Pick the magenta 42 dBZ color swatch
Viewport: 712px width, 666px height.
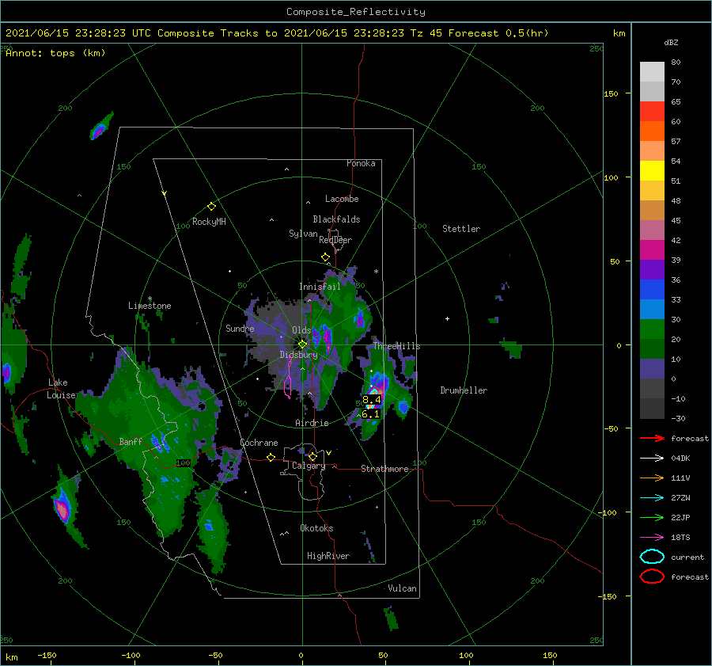click(652, 249)
